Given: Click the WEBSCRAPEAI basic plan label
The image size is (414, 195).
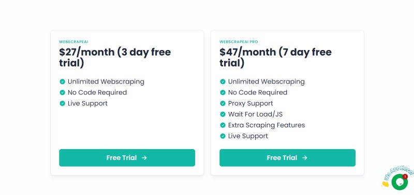Looking at the screenshot, I should coord(73,42).
